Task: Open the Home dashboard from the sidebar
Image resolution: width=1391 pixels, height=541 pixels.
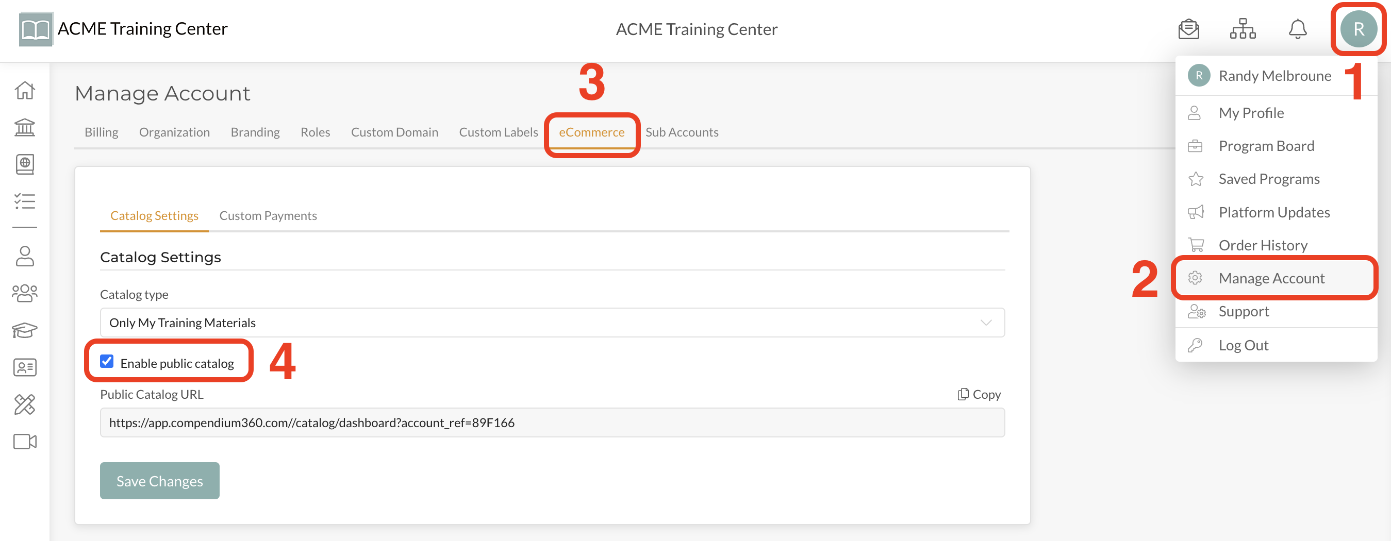Action: [24, 91]
